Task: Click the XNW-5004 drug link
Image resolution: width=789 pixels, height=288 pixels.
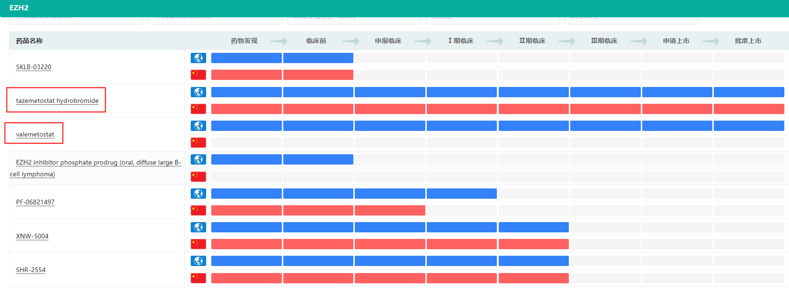Action: click(32, 236)
